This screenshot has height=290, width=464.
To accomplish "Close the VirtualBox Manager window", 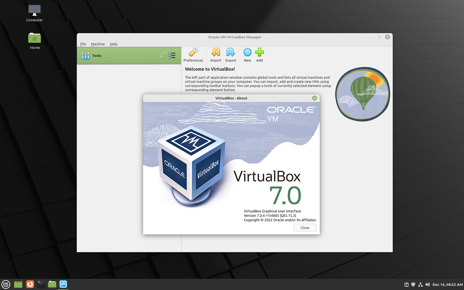I will (x=387, y=37).
